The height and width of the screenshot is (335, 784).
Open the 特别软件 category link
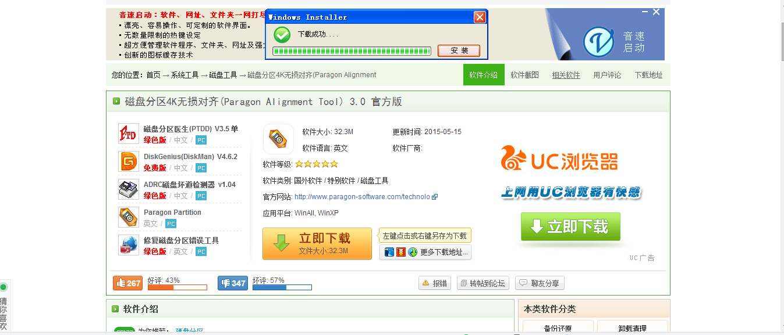342,181
